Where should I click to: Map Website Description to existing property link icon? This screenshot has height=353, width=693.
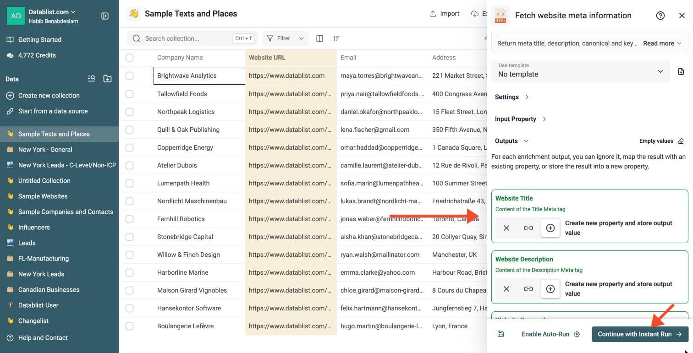[x=528, y=289]
